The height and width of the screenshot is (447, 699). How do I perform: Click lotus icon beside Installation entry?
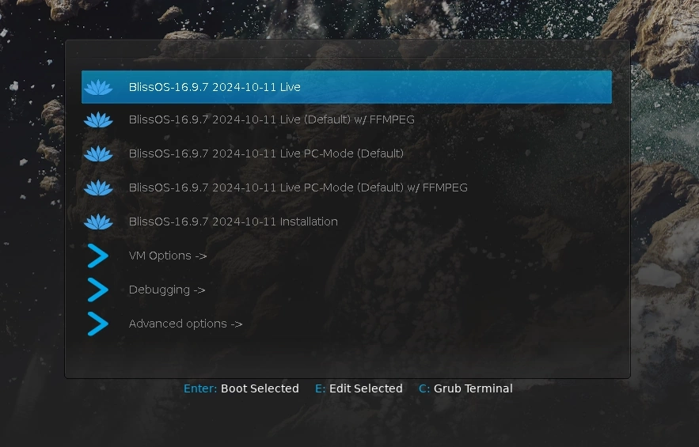pyautogui.click(x=98, y=222)
